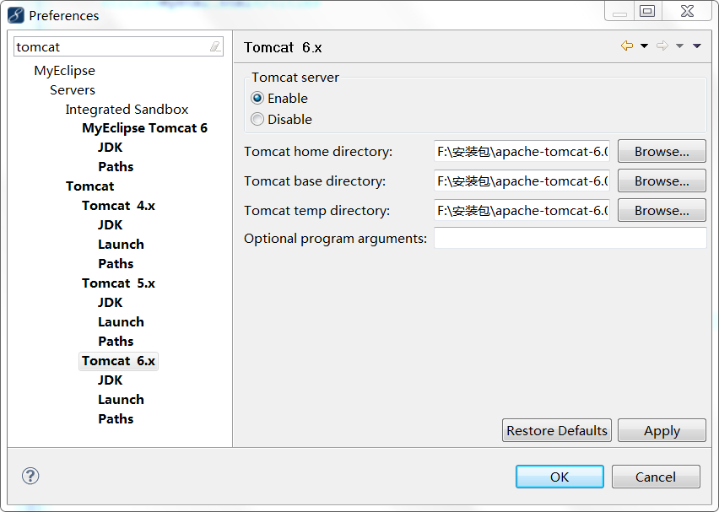The height and width of the screenshot is (512, 719).
Task: Select Tomcat 5.x in the tree
Action: (x=118, y=283)
